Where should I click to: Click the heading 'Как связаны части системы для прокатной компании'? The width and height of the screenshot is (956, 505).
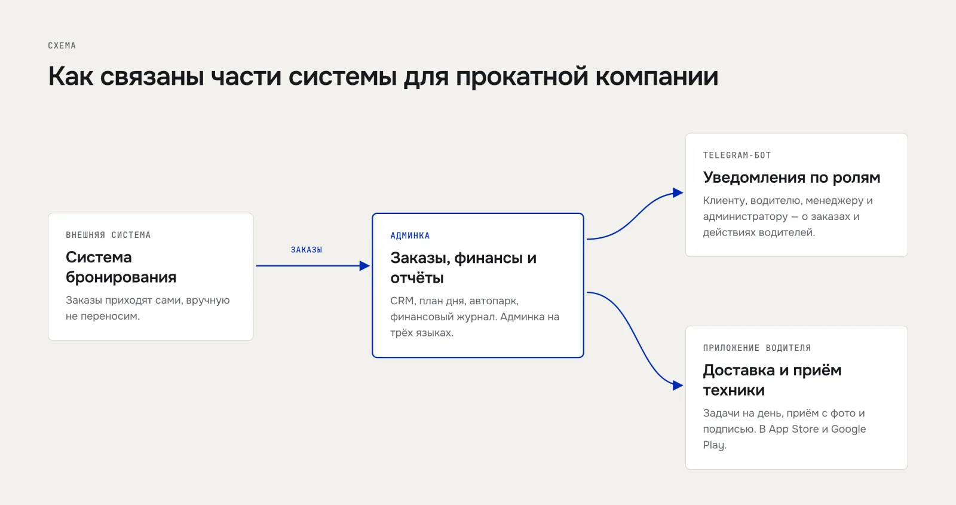[x=383, y=76]
